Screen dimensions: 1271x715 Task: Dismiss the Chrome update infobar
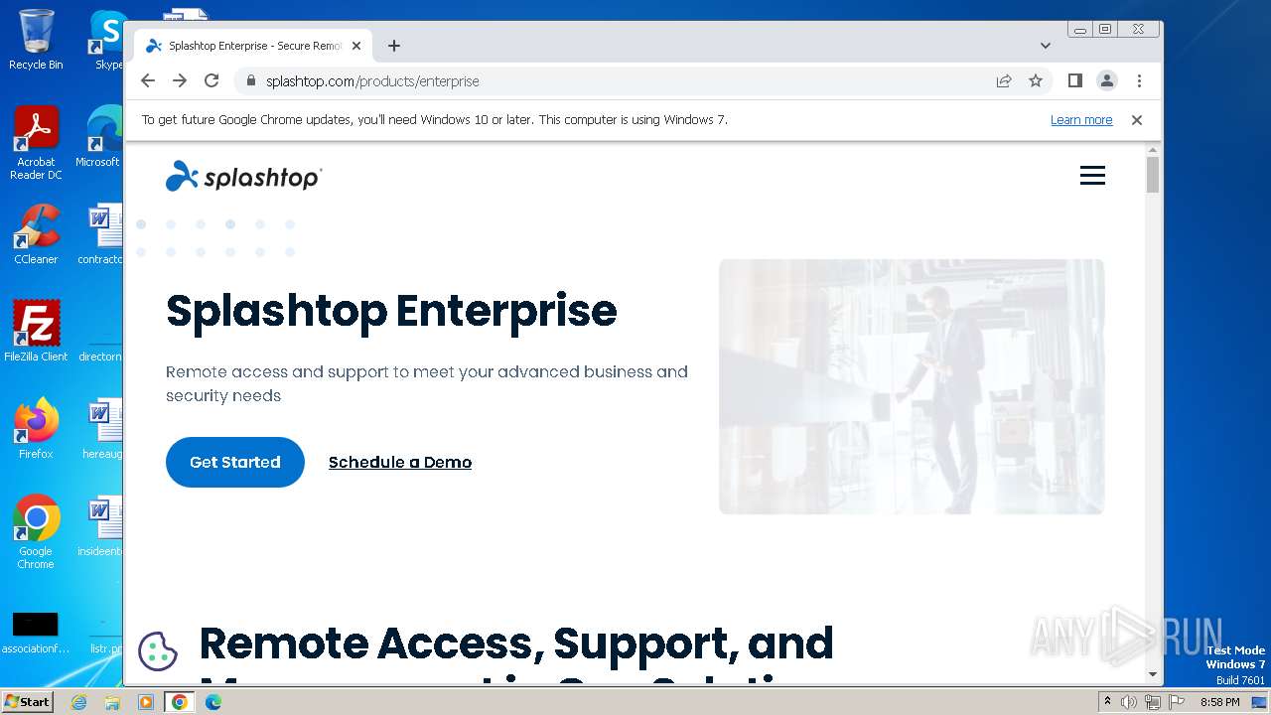pos(1137,120)
